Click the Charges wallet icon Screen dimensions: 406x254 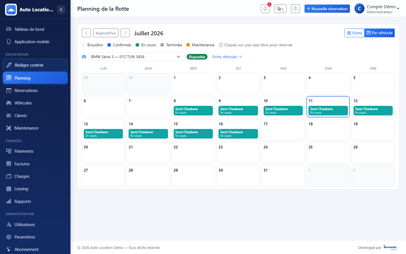(9, 176)
